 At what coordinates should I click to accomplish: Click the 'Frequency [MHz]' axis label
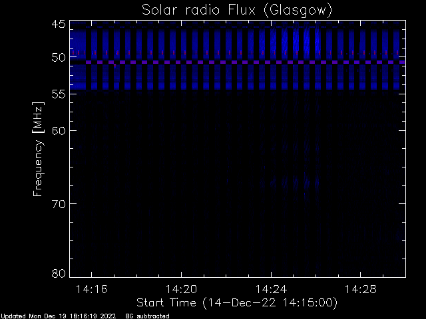point(38,149)
